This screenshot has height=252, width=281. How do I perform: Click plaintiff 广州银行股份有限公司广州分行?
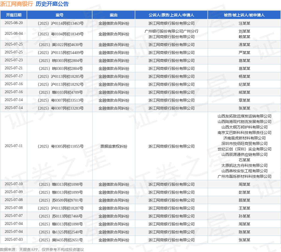point(171,31)
